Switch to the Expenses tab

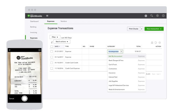click(x=51, y=21)
